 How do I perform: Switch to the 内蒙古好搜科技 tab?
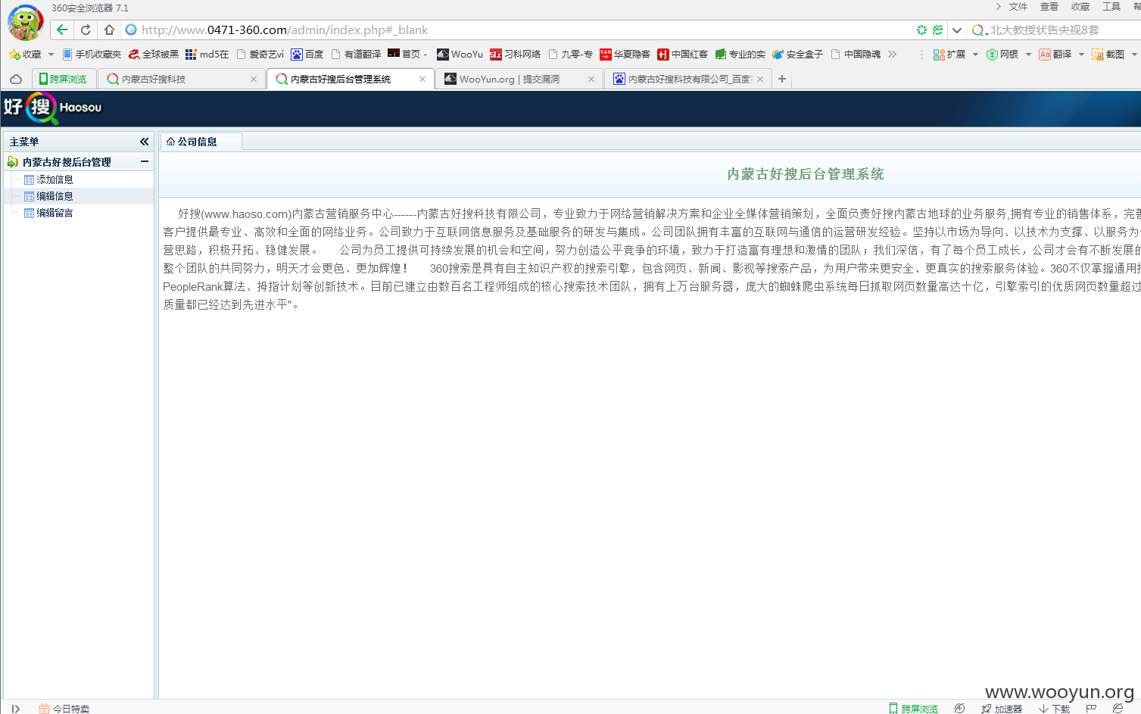tap(182, 79)
